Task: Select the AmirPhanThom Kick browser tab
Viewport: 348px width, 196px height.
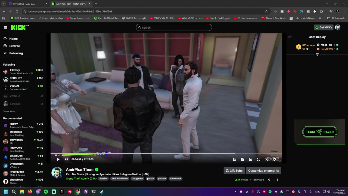Action: [71, 4]
